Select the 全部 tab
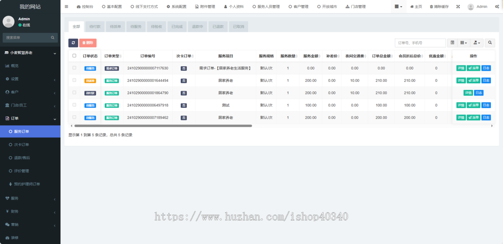 76,26
